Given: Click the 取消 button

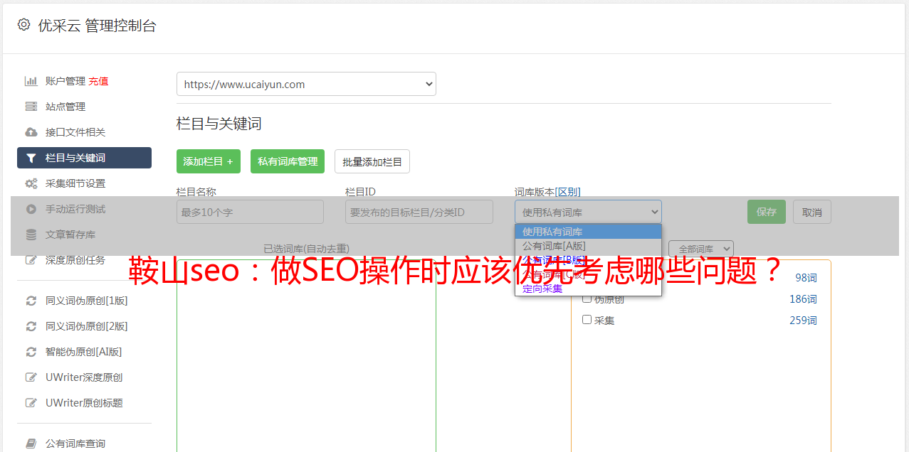Looking at the screenshot, I should pos(812,212).
